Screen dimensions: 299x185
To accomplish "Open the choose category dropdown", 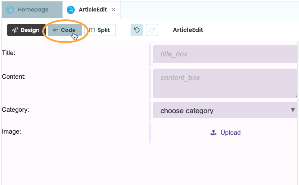I will tap(224, 111).
